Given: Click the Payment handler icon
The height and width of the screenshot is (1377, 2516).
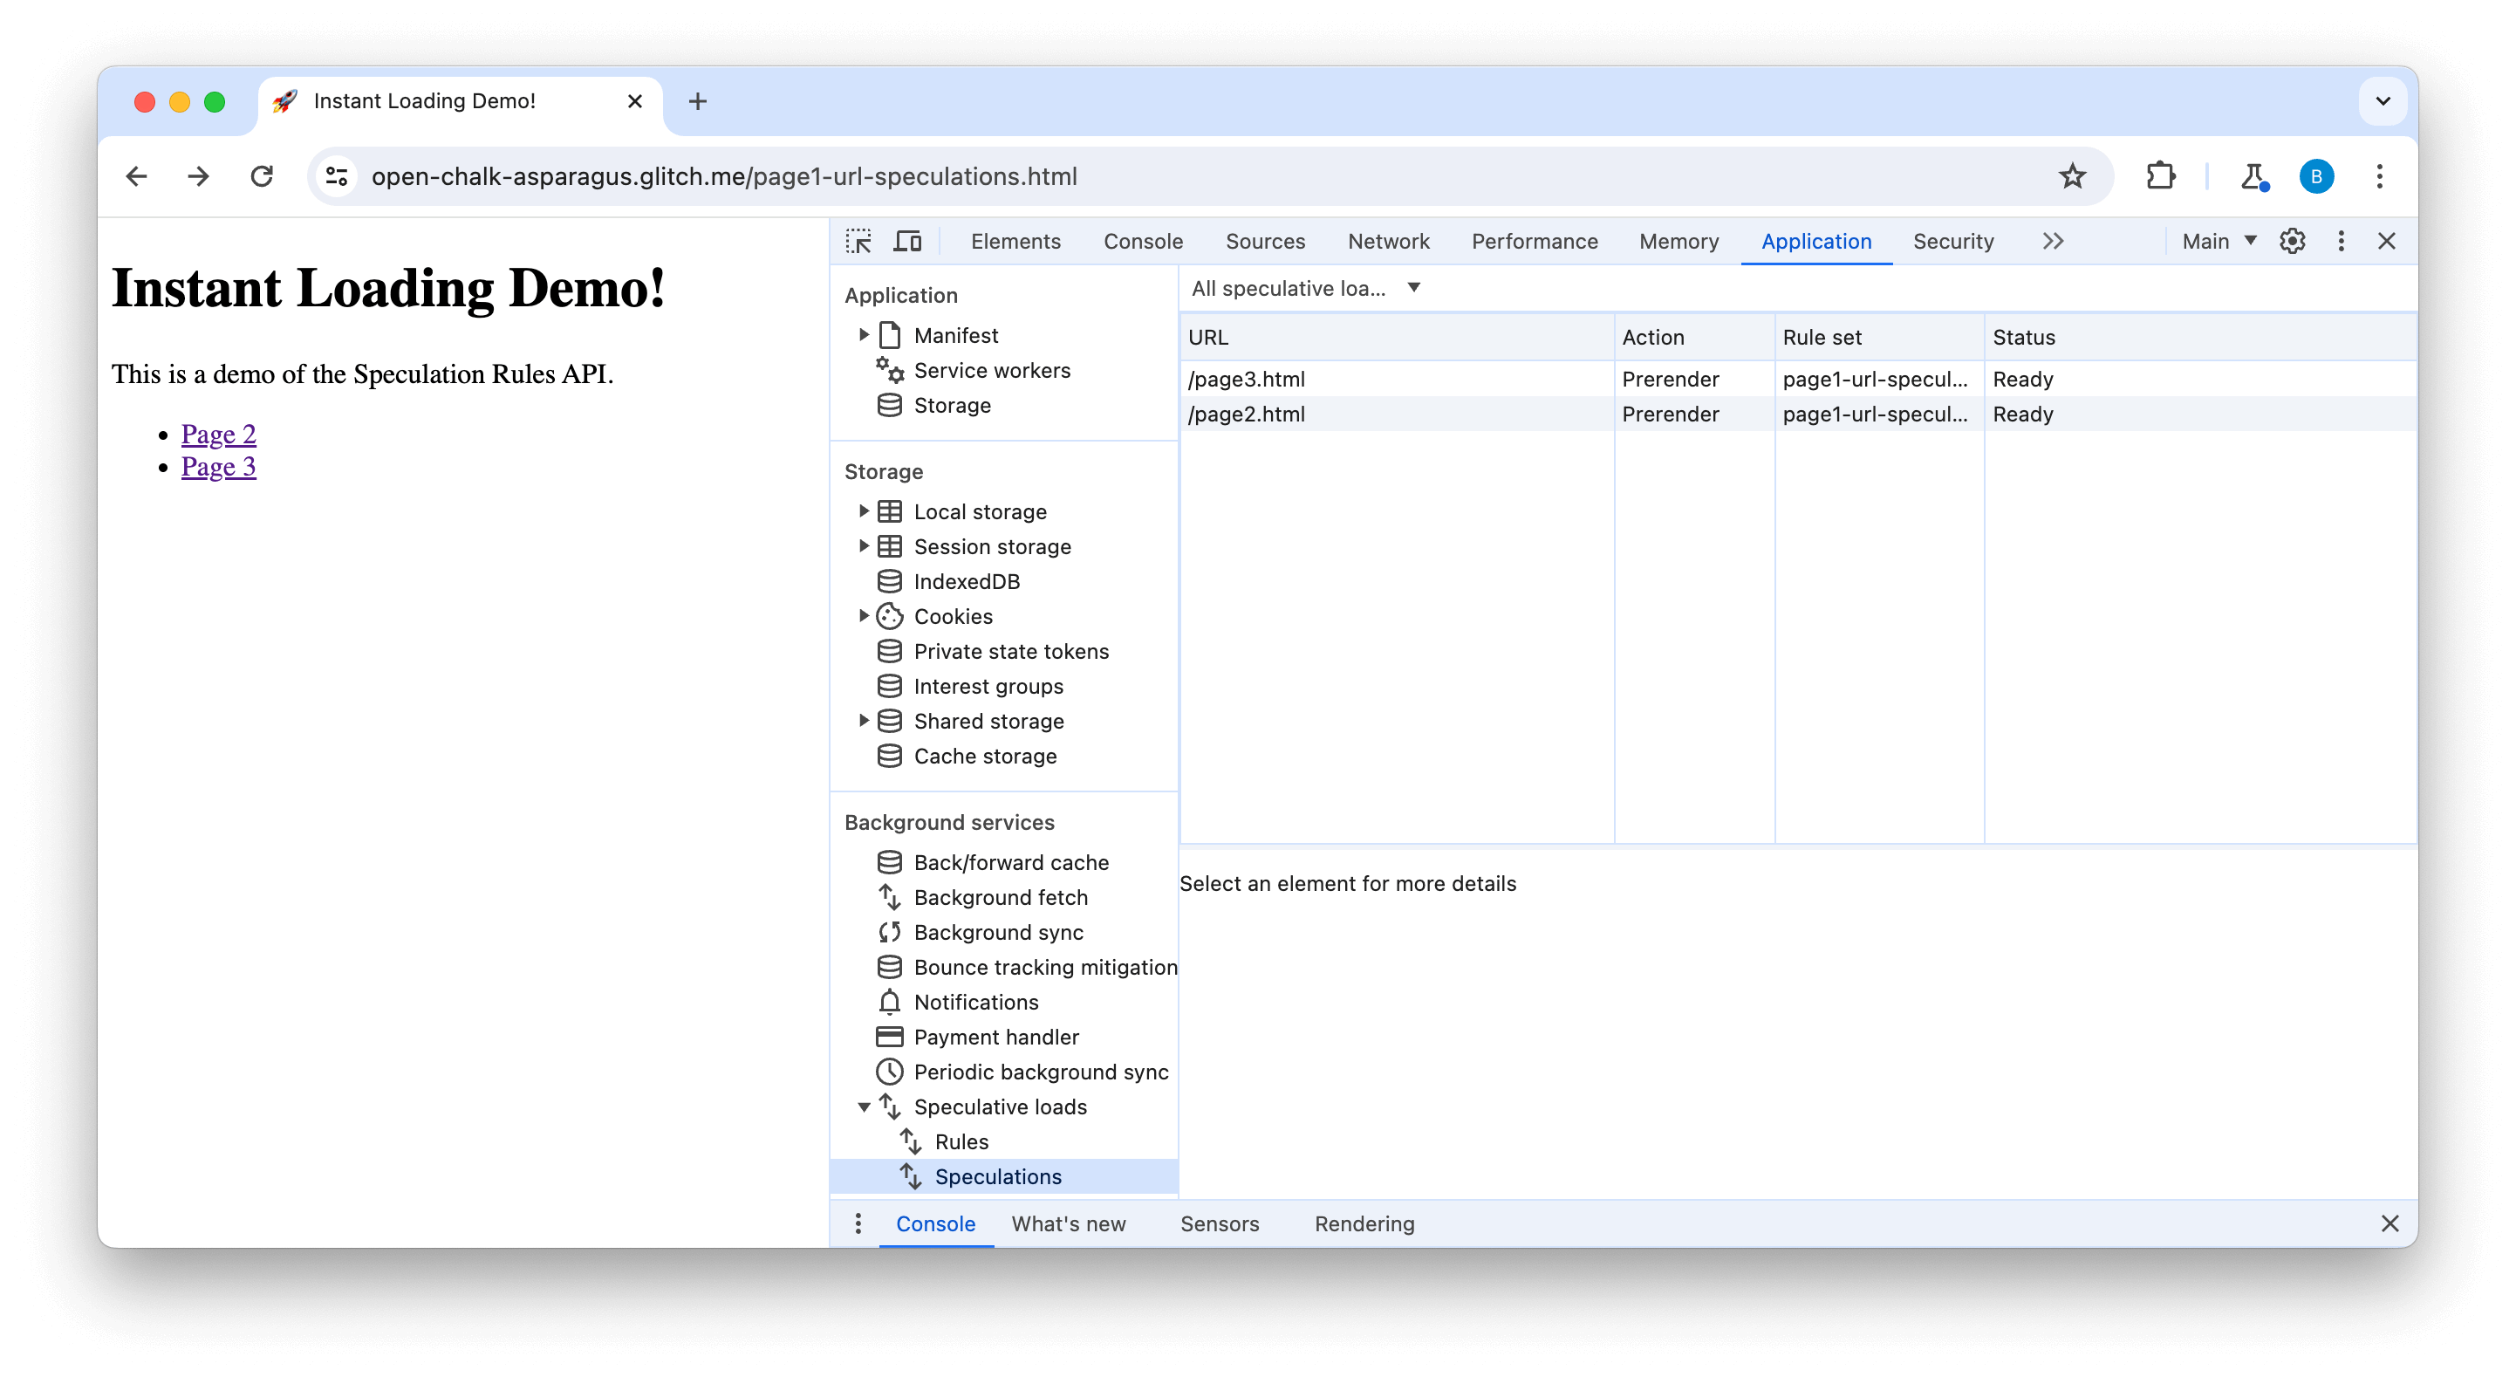Looking at the screenshot, I should click(x=890, y=1036).
